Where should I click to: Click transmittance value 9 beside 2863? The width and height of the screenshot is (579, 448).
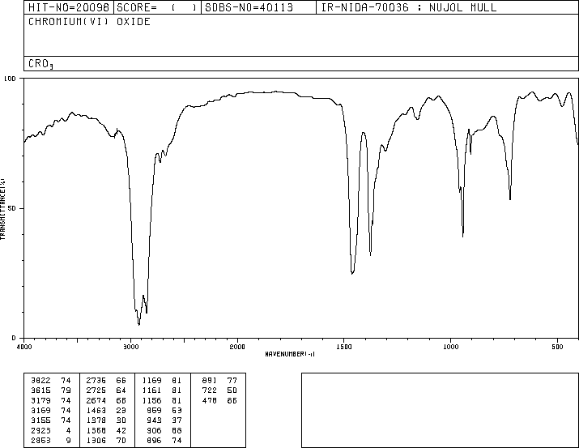[69, 441]
